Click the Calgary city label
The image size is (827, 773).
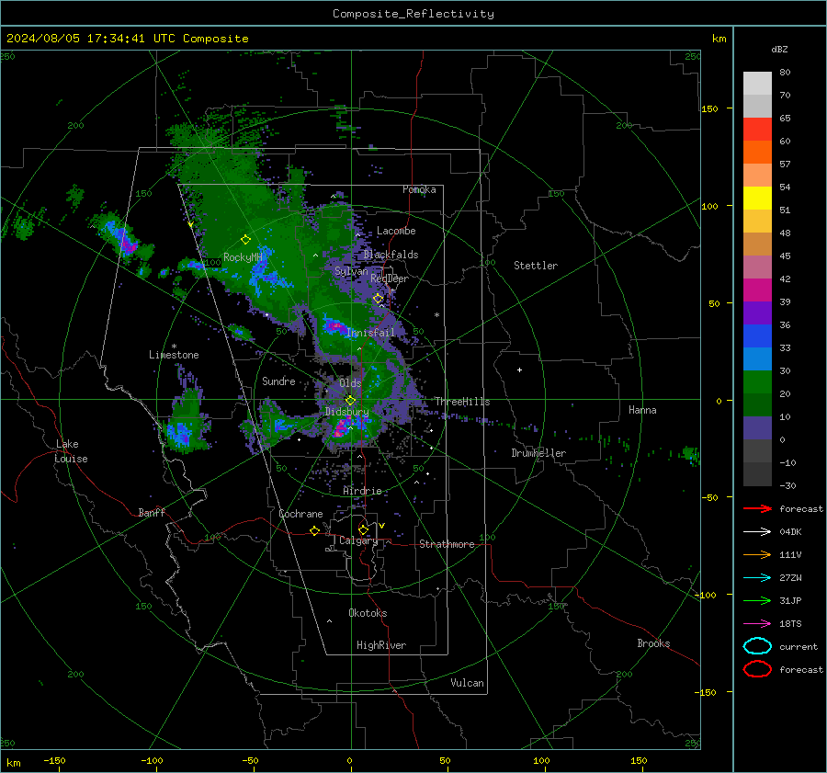coord(358,540)
